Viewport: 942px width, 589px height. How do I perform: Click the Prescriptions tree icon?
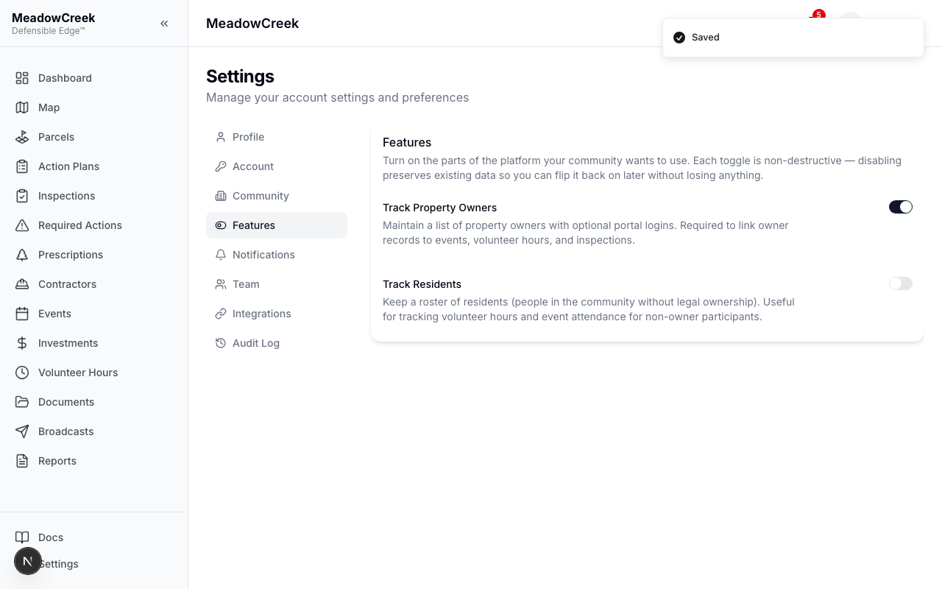coord(22,255)
